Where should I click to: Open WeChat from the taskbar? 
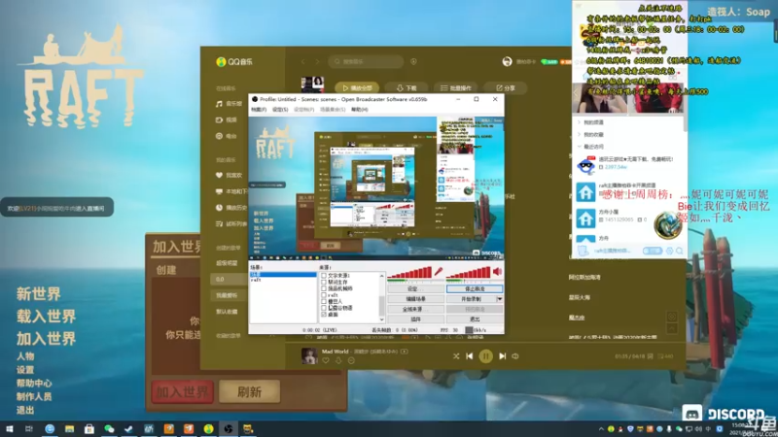[109, 428]
